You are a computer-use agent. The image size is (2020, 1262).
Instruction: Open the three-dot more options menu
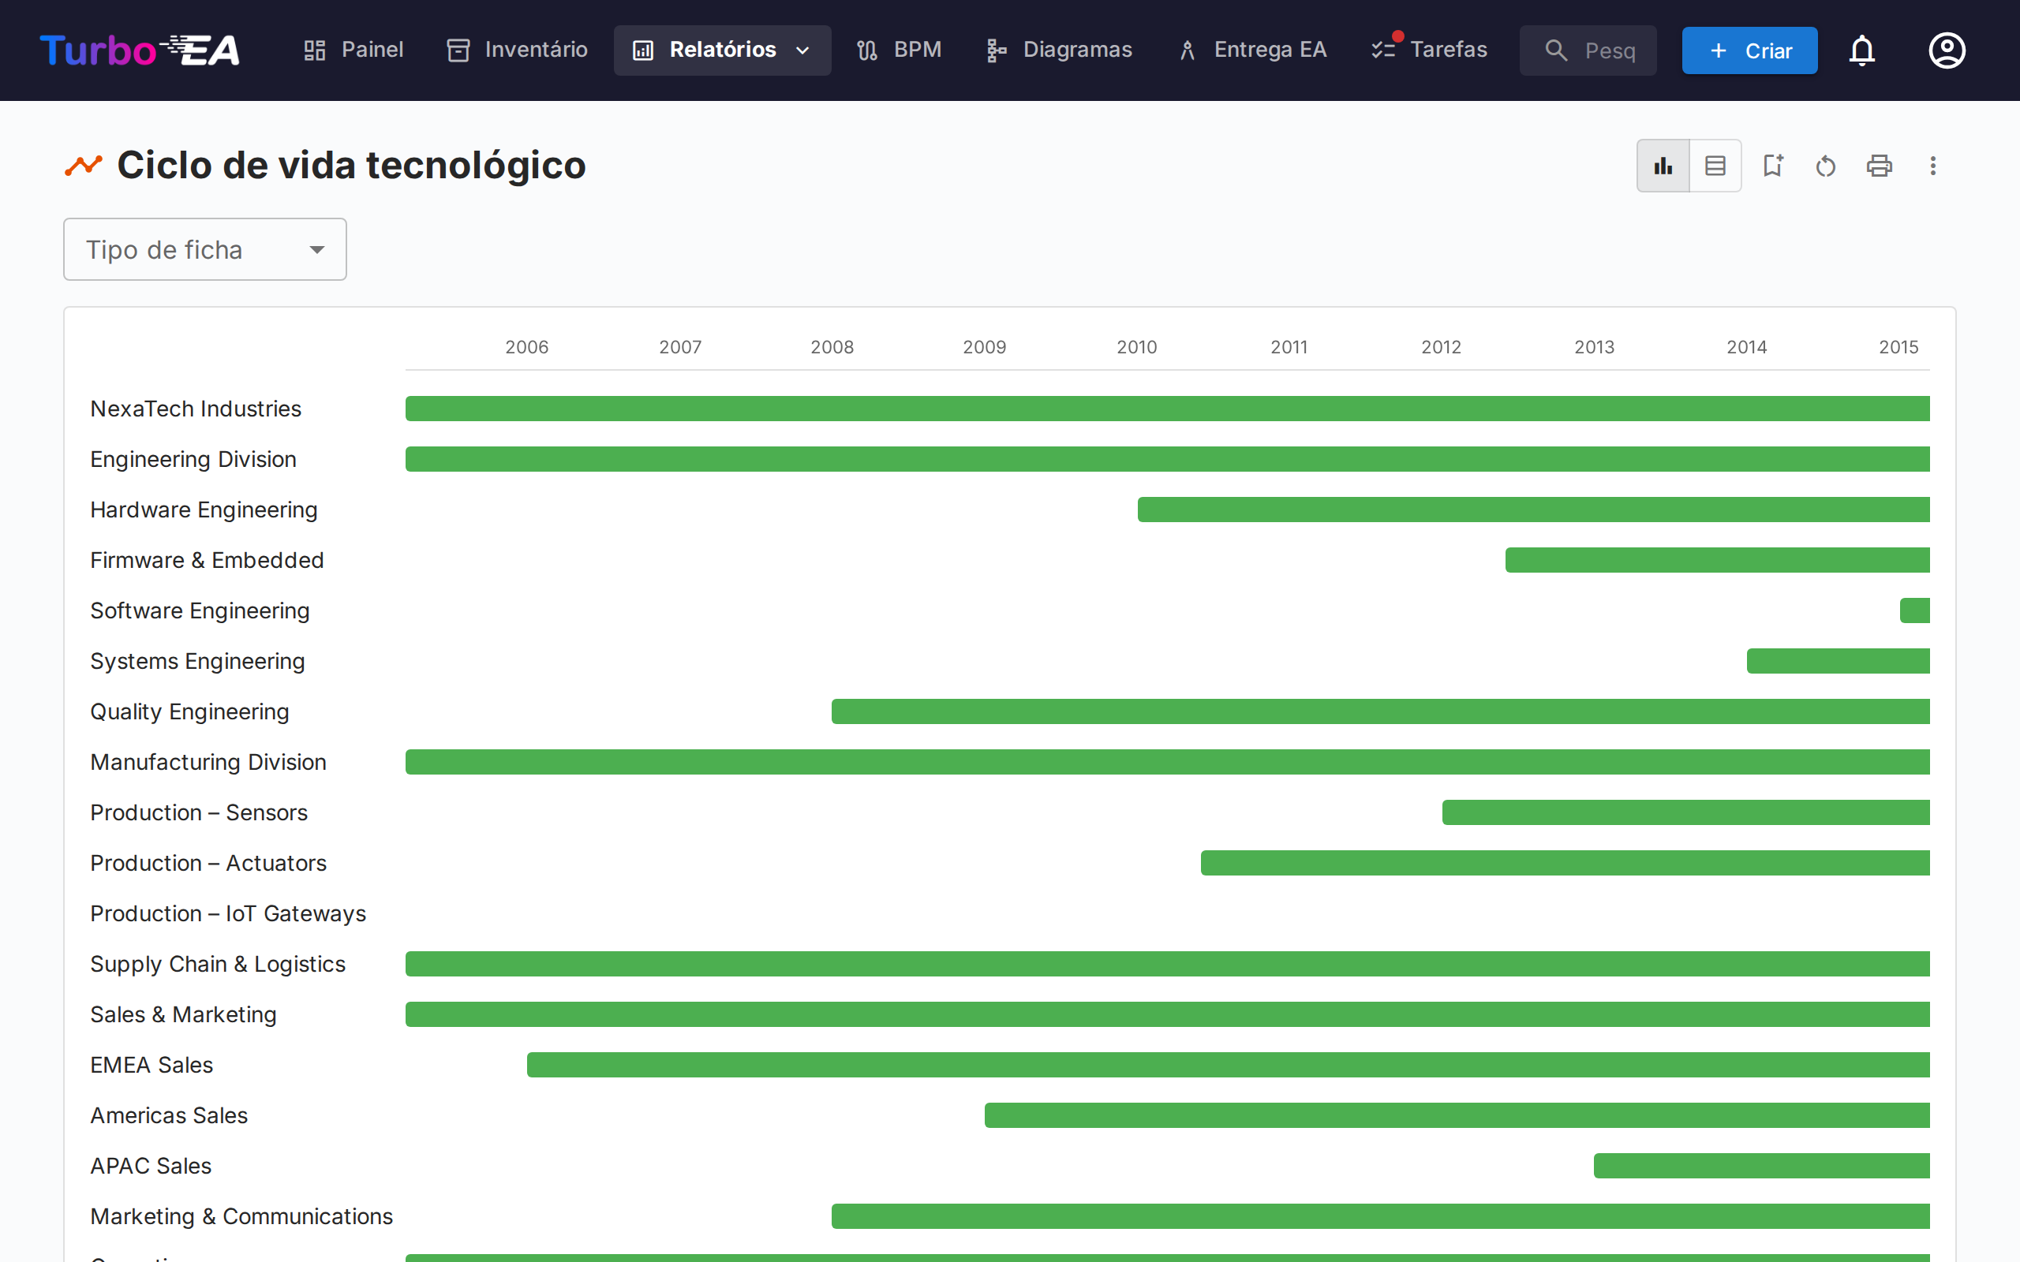pos(1932,166)
